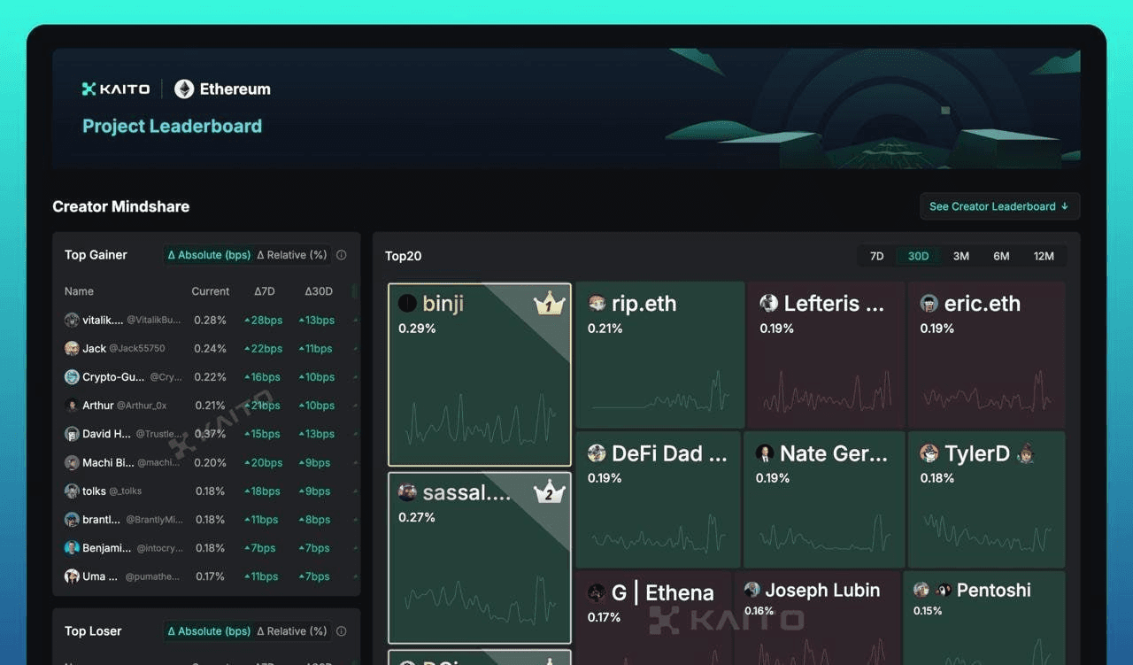Screen dimensions: 1133x665
Task: Click the info icon in Top Gainer panel
Action: [x=342, y=255]
